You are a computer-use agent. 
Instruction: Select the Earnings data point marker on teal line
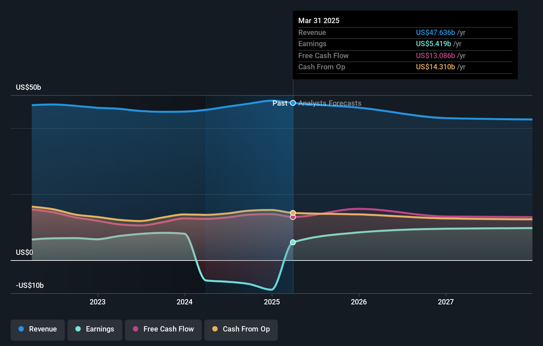[x=293, y=242]
